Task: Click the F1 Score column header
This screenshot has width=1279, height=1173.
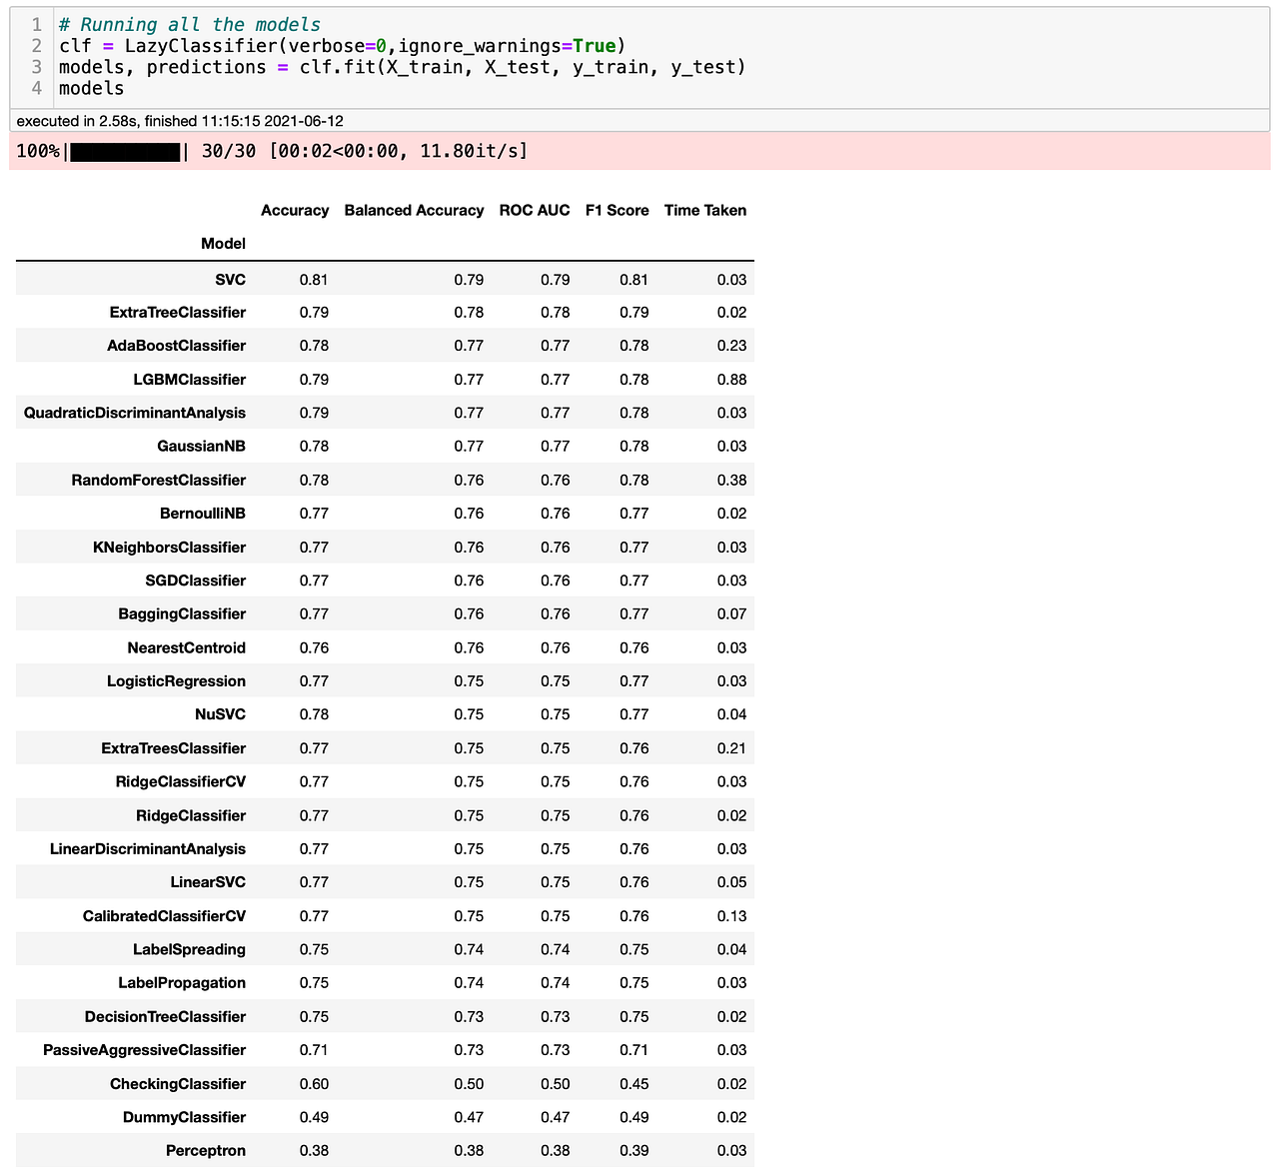Action: click(x=617, y=210)
